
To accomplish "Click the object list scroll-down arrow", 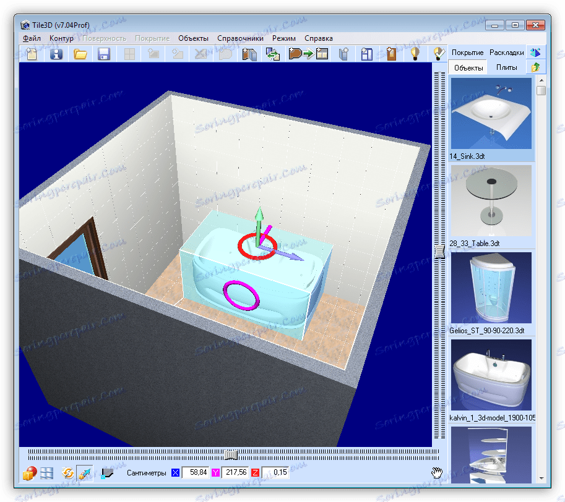I will (x=541, y=479).
